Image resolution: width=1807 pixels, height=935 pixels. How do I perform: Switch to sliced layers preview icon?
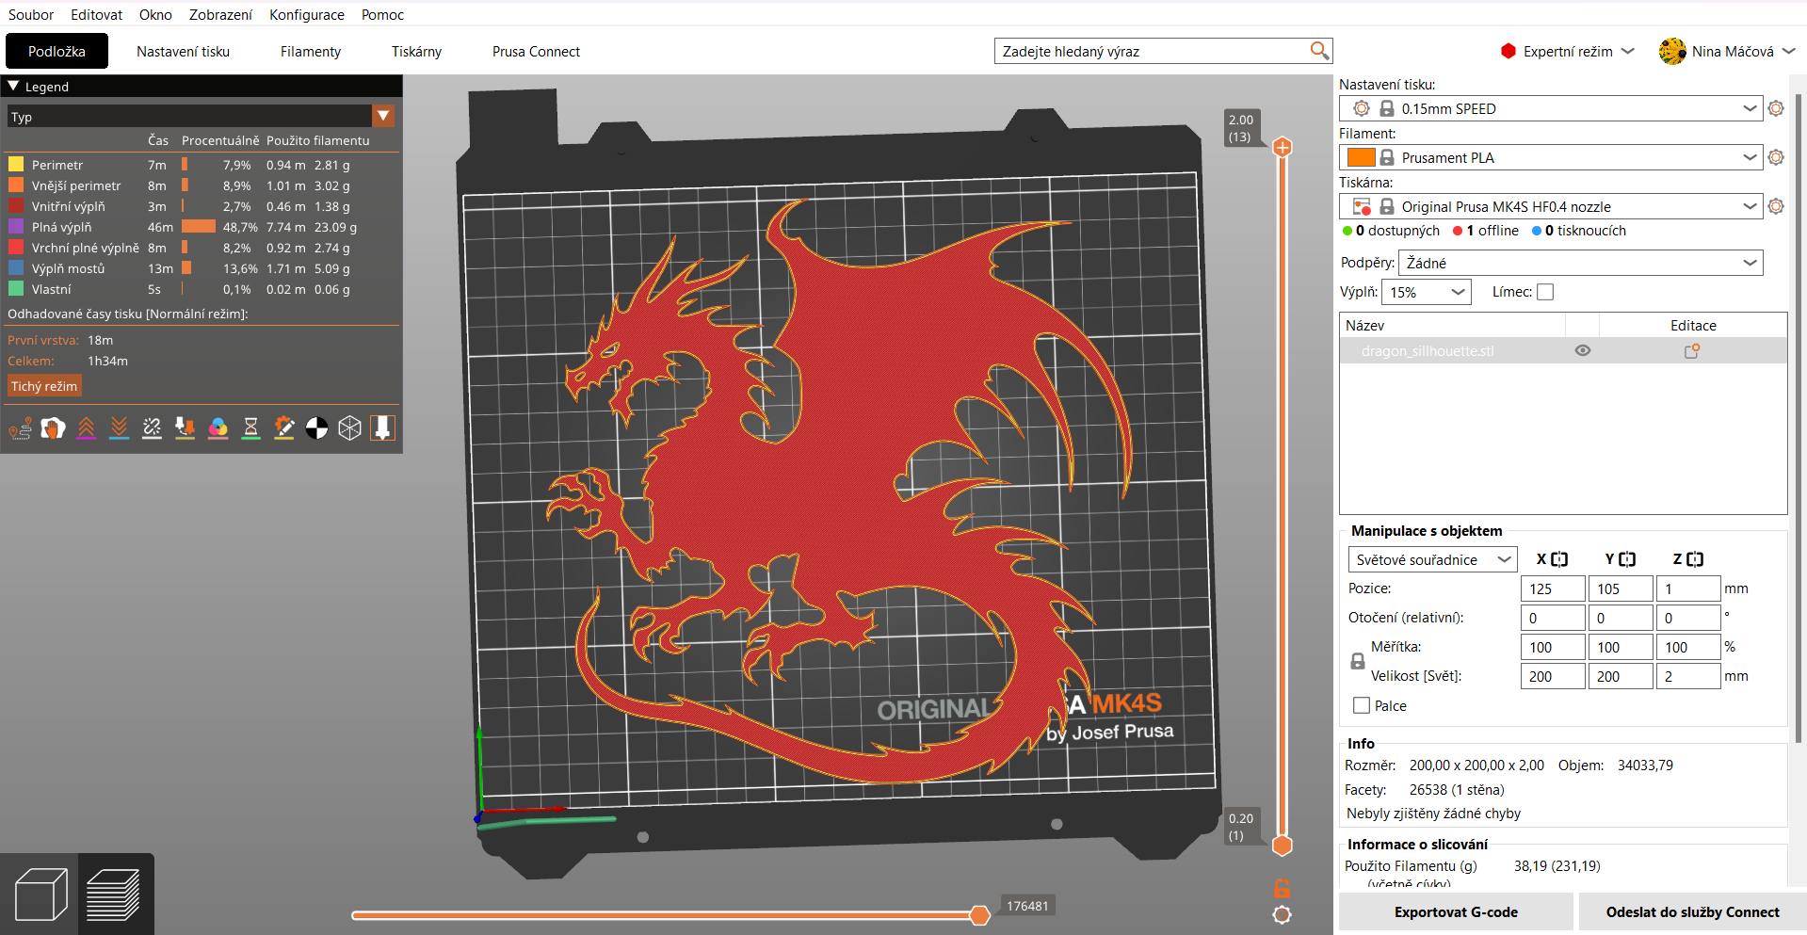coord(114,894)
